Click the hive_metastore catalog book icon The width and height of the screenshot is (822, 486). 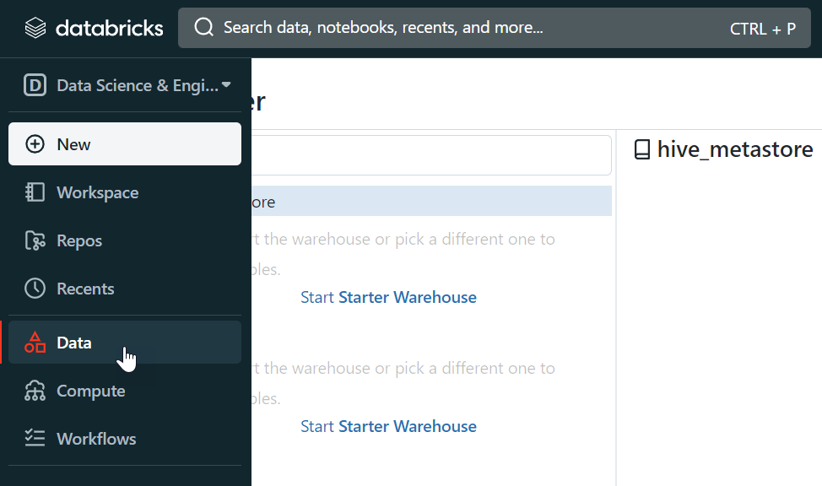[x=643, y=148]
